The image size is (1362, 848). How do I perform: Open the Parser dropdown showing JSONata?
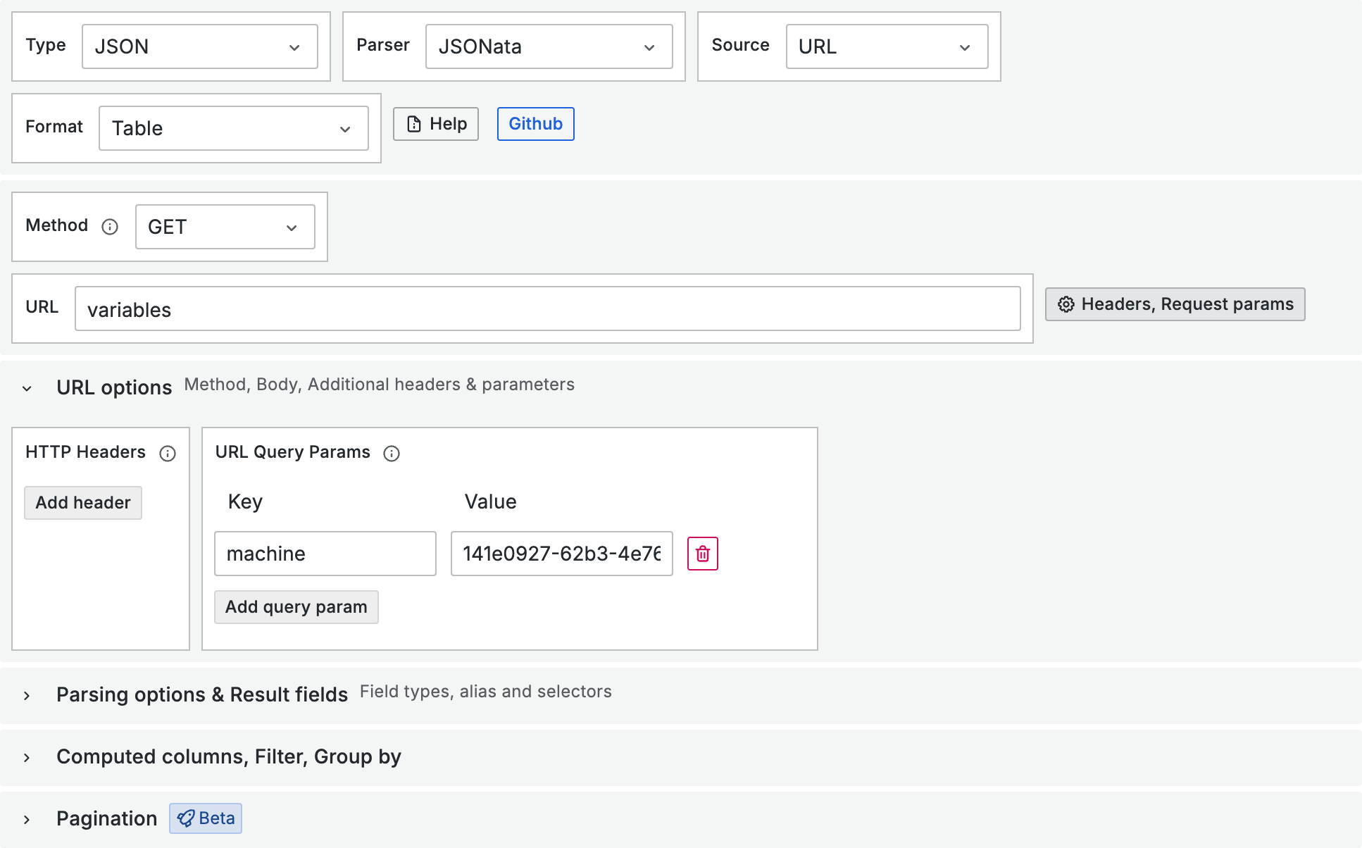click(x=549, y=46)
